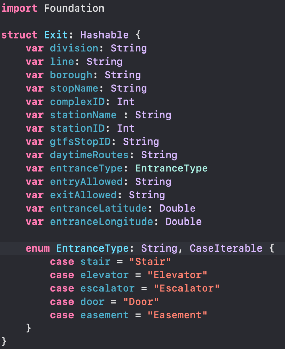Click the Double type after entranceLatitude
The height and width of the screenshot is (349, 285).
pos(177,208)
